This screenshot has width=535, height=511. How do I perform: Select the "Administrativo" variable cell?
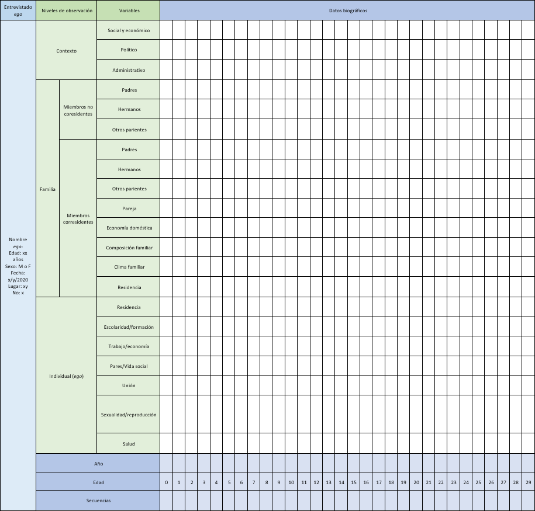pyautogui.click(x=129, y=70)
